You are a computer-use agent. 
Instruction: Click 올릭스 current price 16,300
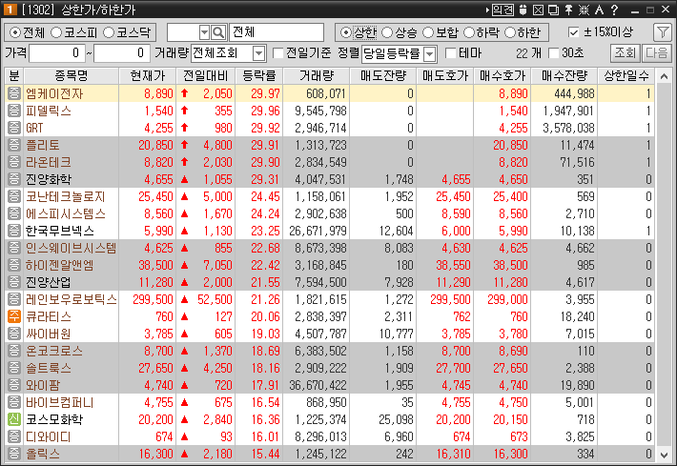pos(155,454)
